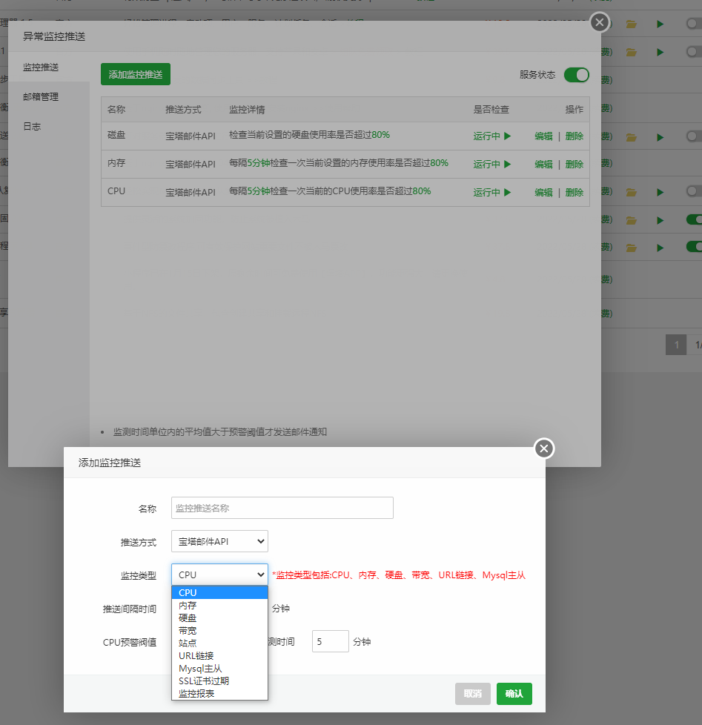Delete the CPU monitor entry

574,192
